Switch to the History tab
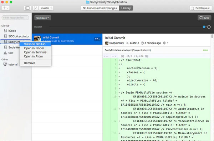 click(x=126, y=8)
